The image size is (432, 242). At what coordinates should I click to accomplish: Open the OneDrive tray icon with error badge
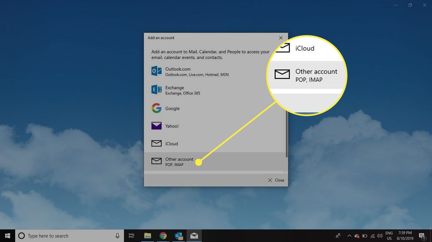point(357,236)
